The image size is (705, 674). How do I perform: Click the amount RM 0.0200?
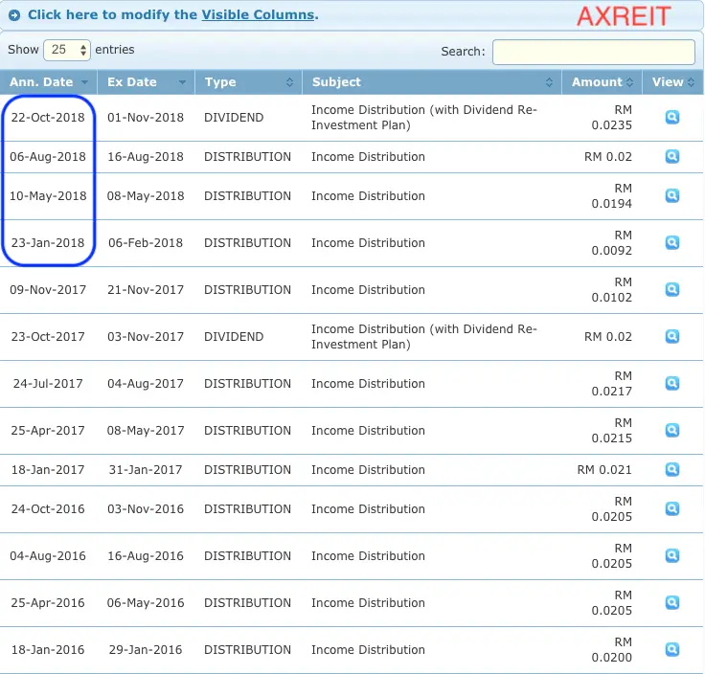click(612, 650)
